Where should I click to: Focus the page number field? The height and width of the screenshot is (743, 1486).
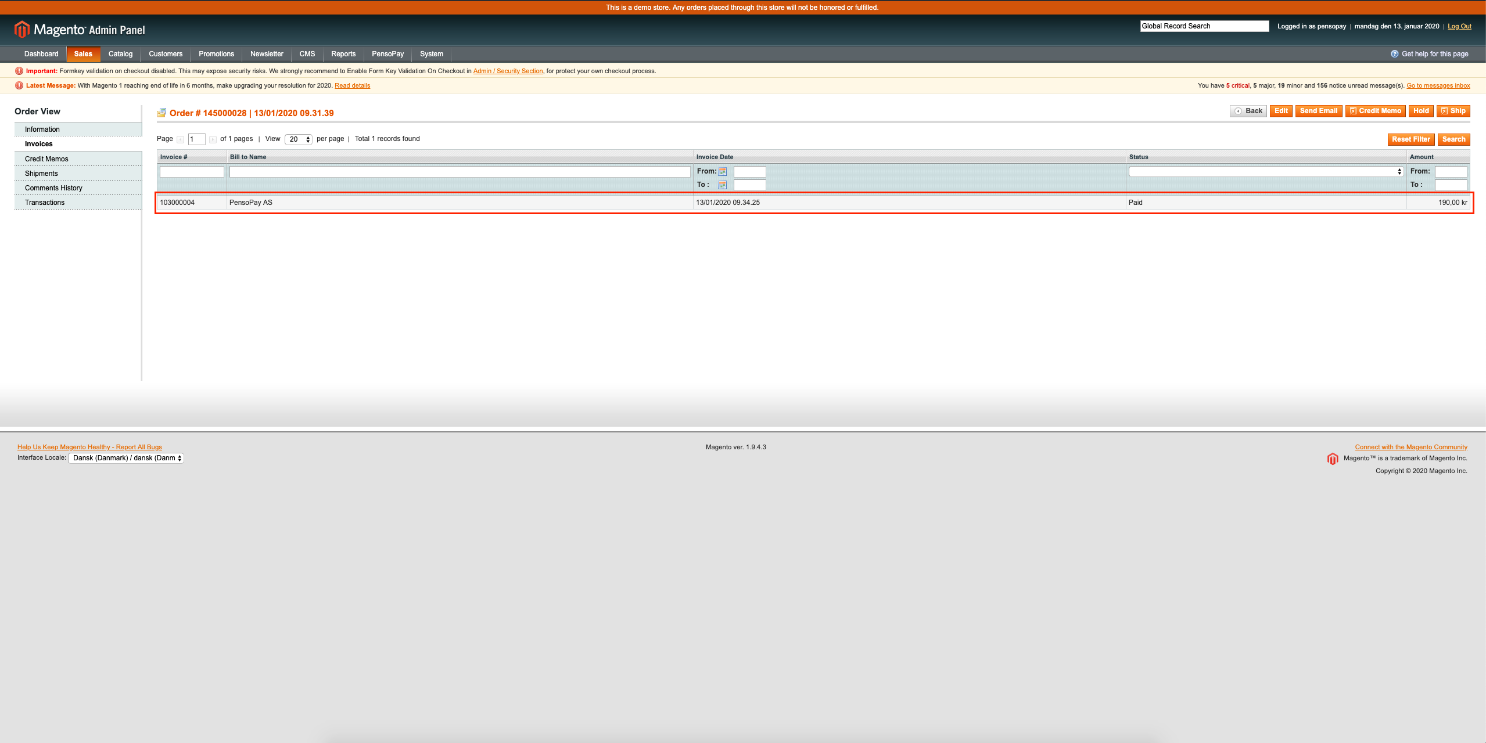click(196, 139)
